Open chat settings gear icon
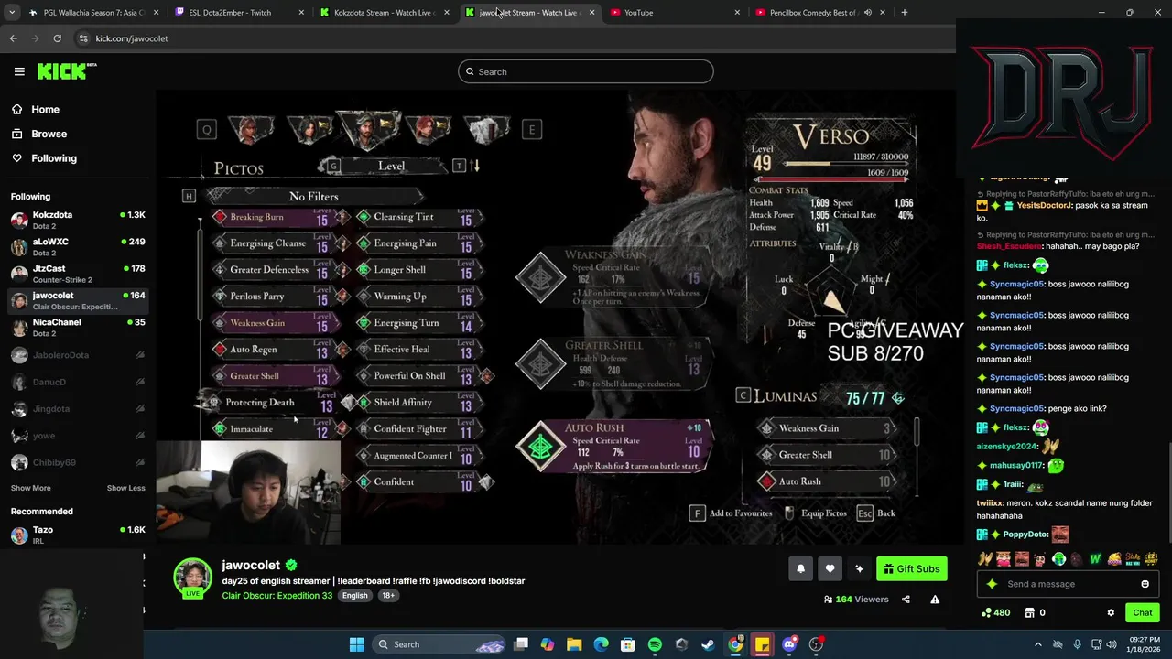The width and height of the screenshot is (1172, 659). (x=1111, y=612)
